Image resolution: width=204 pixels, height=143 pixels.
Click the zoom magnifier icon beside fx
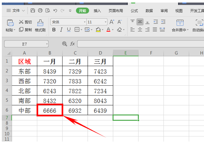65,44
